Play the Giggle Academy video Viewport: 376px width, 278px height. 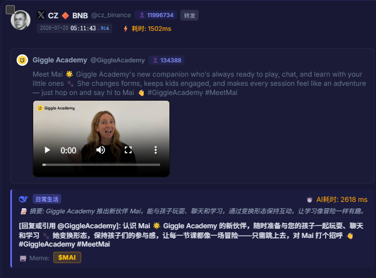[48, 150]
